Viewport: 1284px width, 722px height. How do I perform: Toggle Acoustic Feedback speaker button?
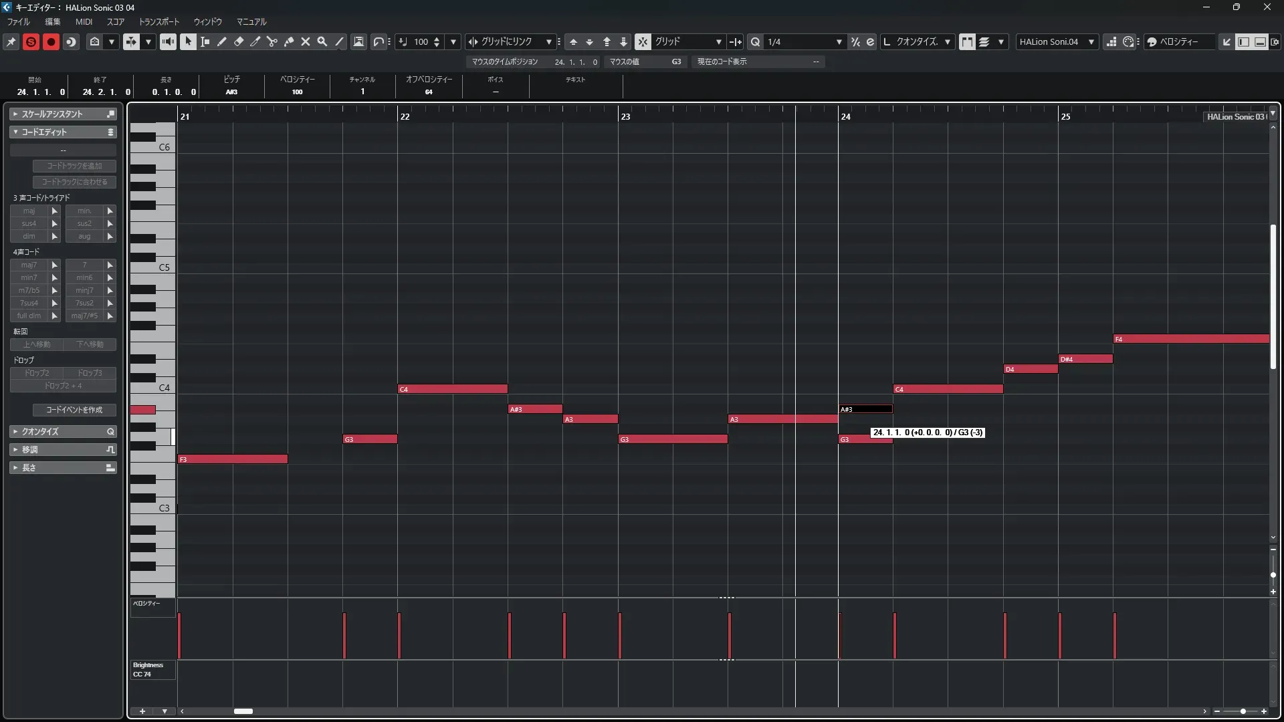[x=168, y=41]
